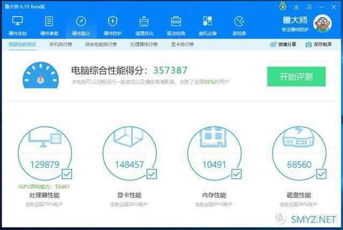Image resolution: width=343 pixels, height=230 pixels.
Task: Open 硬件参数 hardware parameters section
Action: (49, 26)
